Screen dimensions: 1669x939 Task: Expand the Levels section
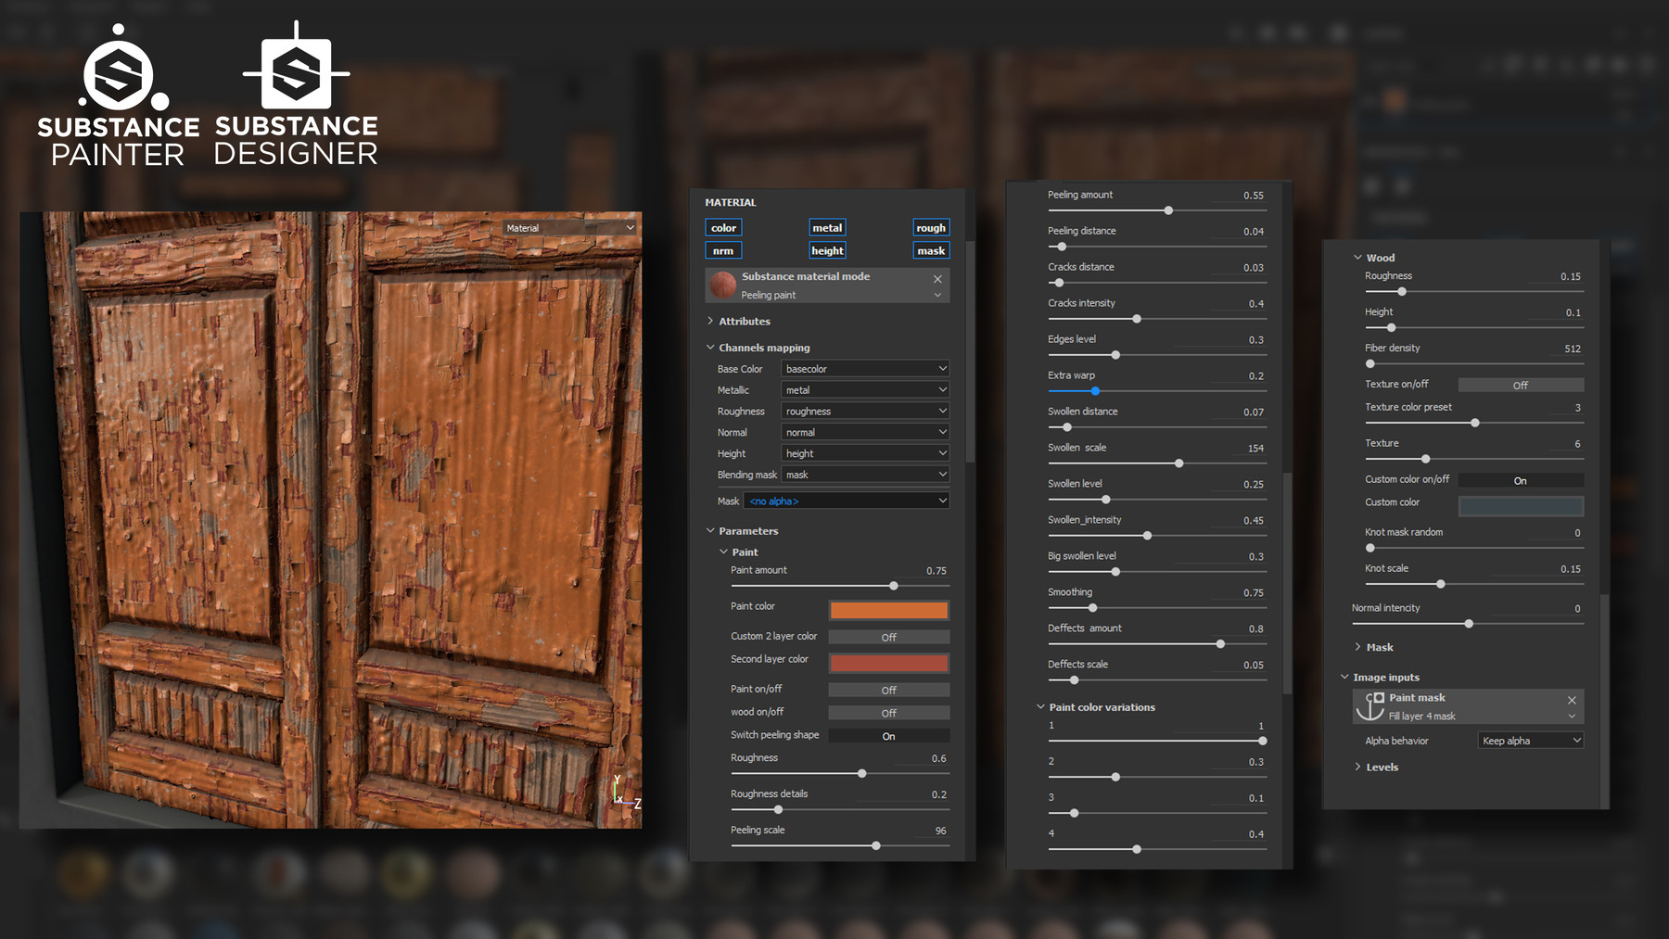1357,767
